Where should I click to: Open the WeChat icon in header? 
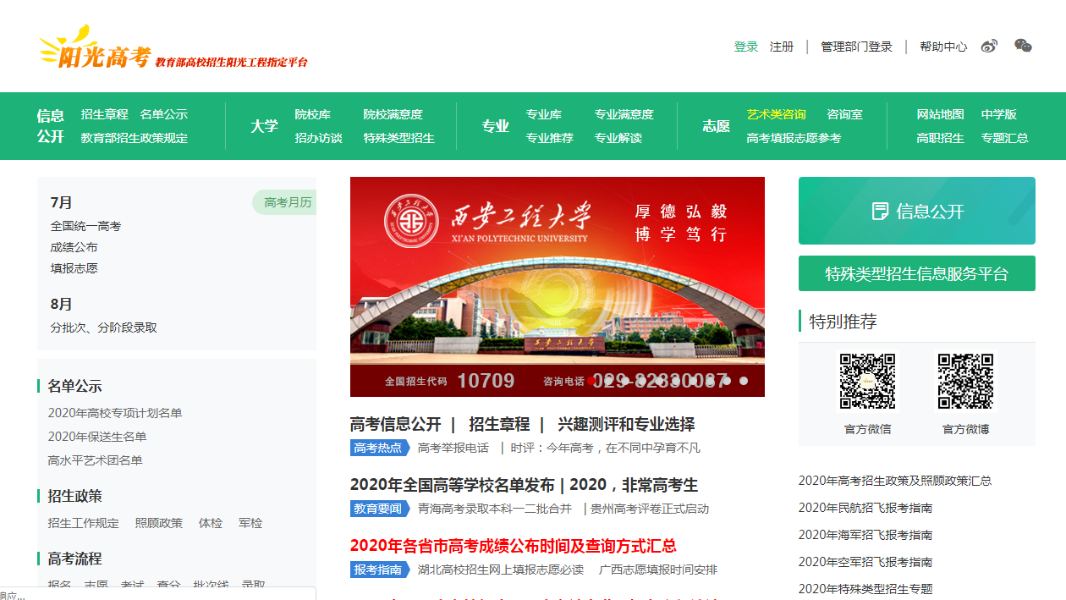pyautogui.click(x=1024, y=47)
